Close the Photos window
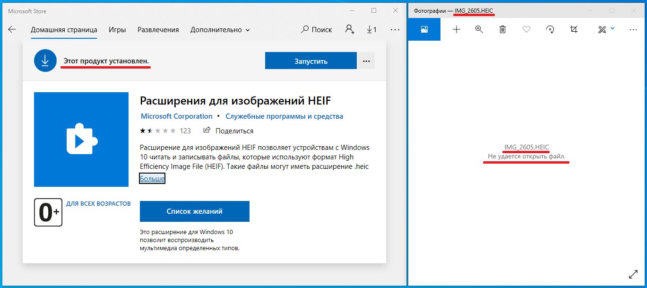The image size is (647, 288). click(x=634, y=10)
